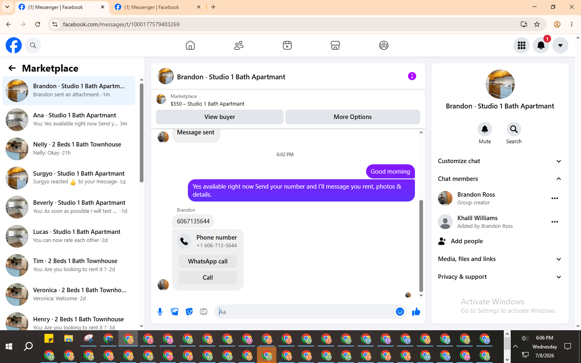Expand Privacy & support section

[x=500, y=277]
